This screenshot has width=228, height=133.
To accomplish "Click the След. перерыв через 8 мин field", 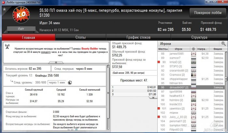I will (x=78, y=69).
